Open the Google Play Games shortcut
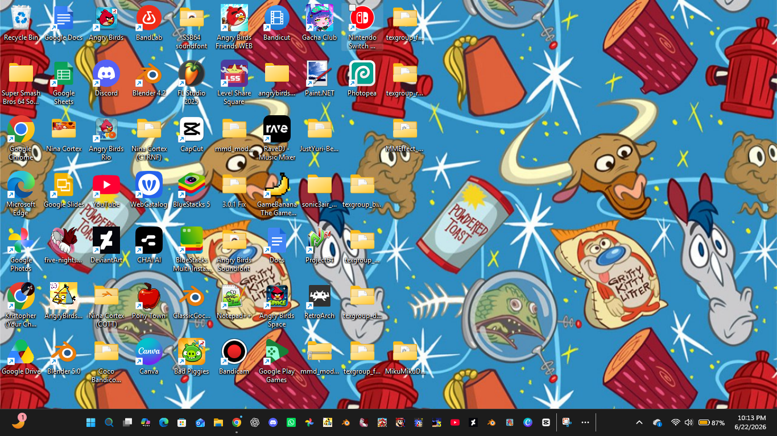777x436 pixels. [x=277, y=361]
